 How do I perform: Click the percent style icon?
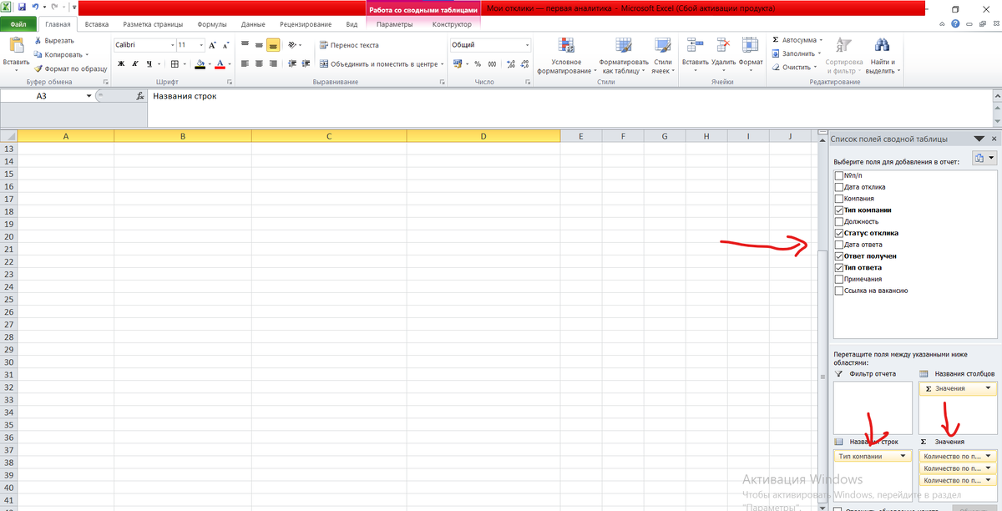[x=478, y=63]
